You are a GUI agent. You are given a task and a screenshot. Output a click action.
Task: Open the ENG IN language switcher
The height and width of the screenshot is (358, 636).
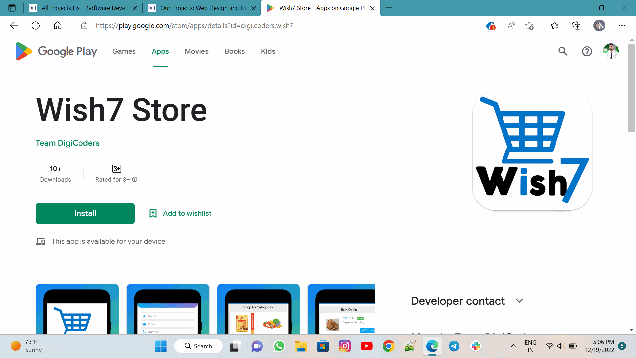tap(531, 346)
